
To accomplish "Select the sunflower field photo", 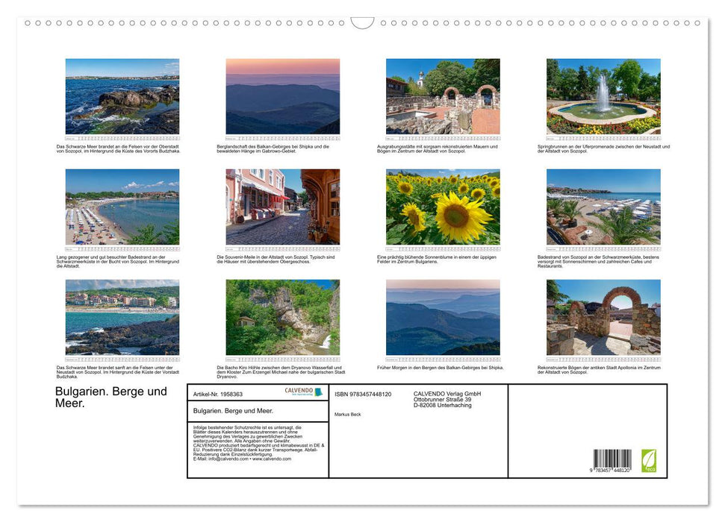I will [442, 207].
